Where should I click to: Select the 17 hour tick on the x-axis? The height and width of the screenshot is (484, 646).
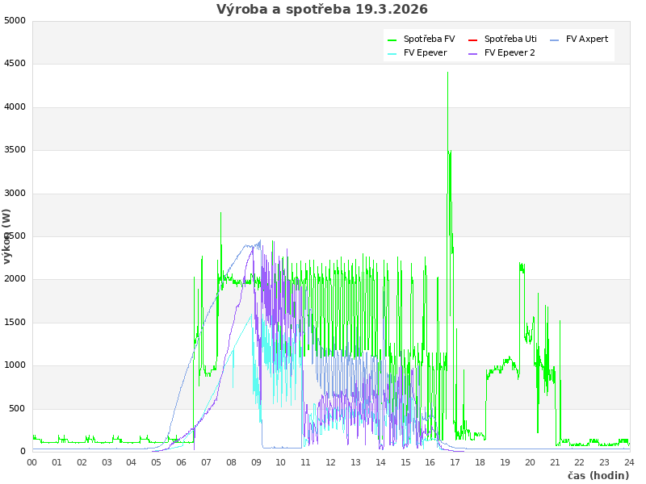pyautogui.click(x=455, y=462)
